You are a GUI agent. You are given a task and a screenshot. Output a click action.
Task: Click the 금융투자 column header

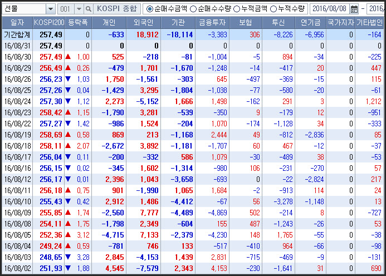[x=212, y=23]
